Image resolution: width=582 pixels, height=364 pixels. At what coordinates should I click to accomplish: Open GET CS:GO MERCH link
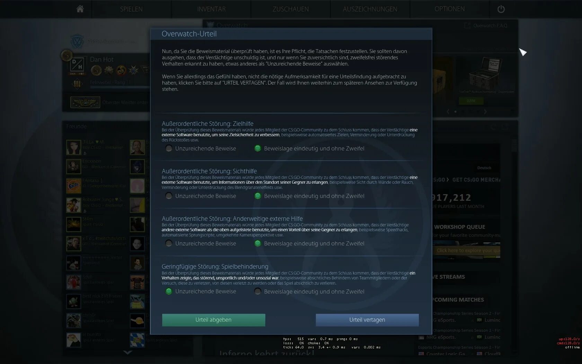(476, 180)
